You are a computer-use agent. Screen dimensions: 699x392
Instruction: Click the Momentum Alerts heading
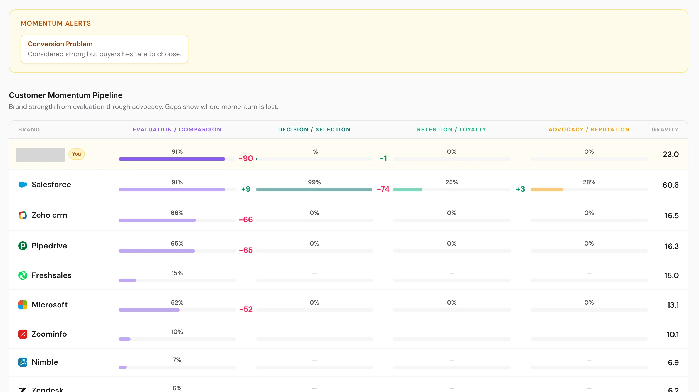(56, 23)
